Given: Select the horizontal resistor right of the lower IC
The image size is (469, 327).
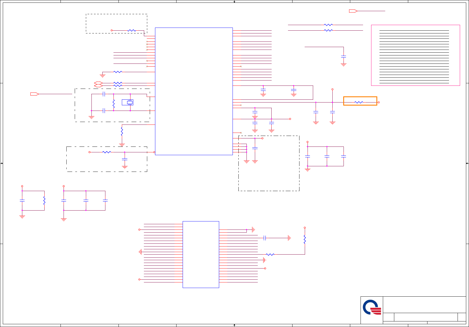Looking at the screenshot, I should pos(270,254).
